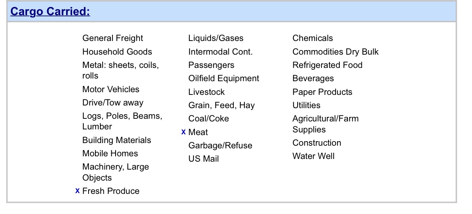
Task: Select the Liquids/Gases cargo entry
Action: pos(216,38)
